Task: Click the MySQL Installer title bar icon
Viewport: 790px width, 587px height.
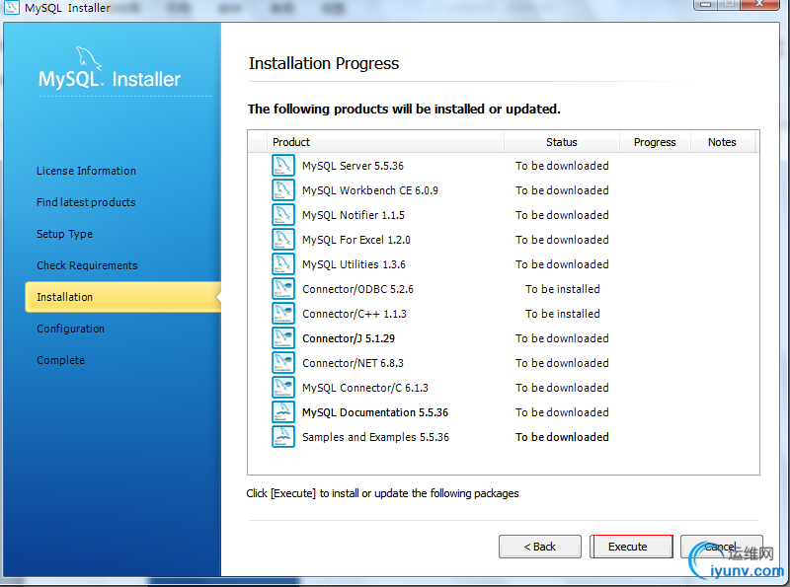Action: point(11,7)
